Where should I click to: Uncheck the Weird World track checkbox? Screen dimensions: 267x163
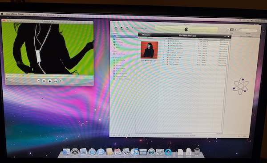coord(169,41)
